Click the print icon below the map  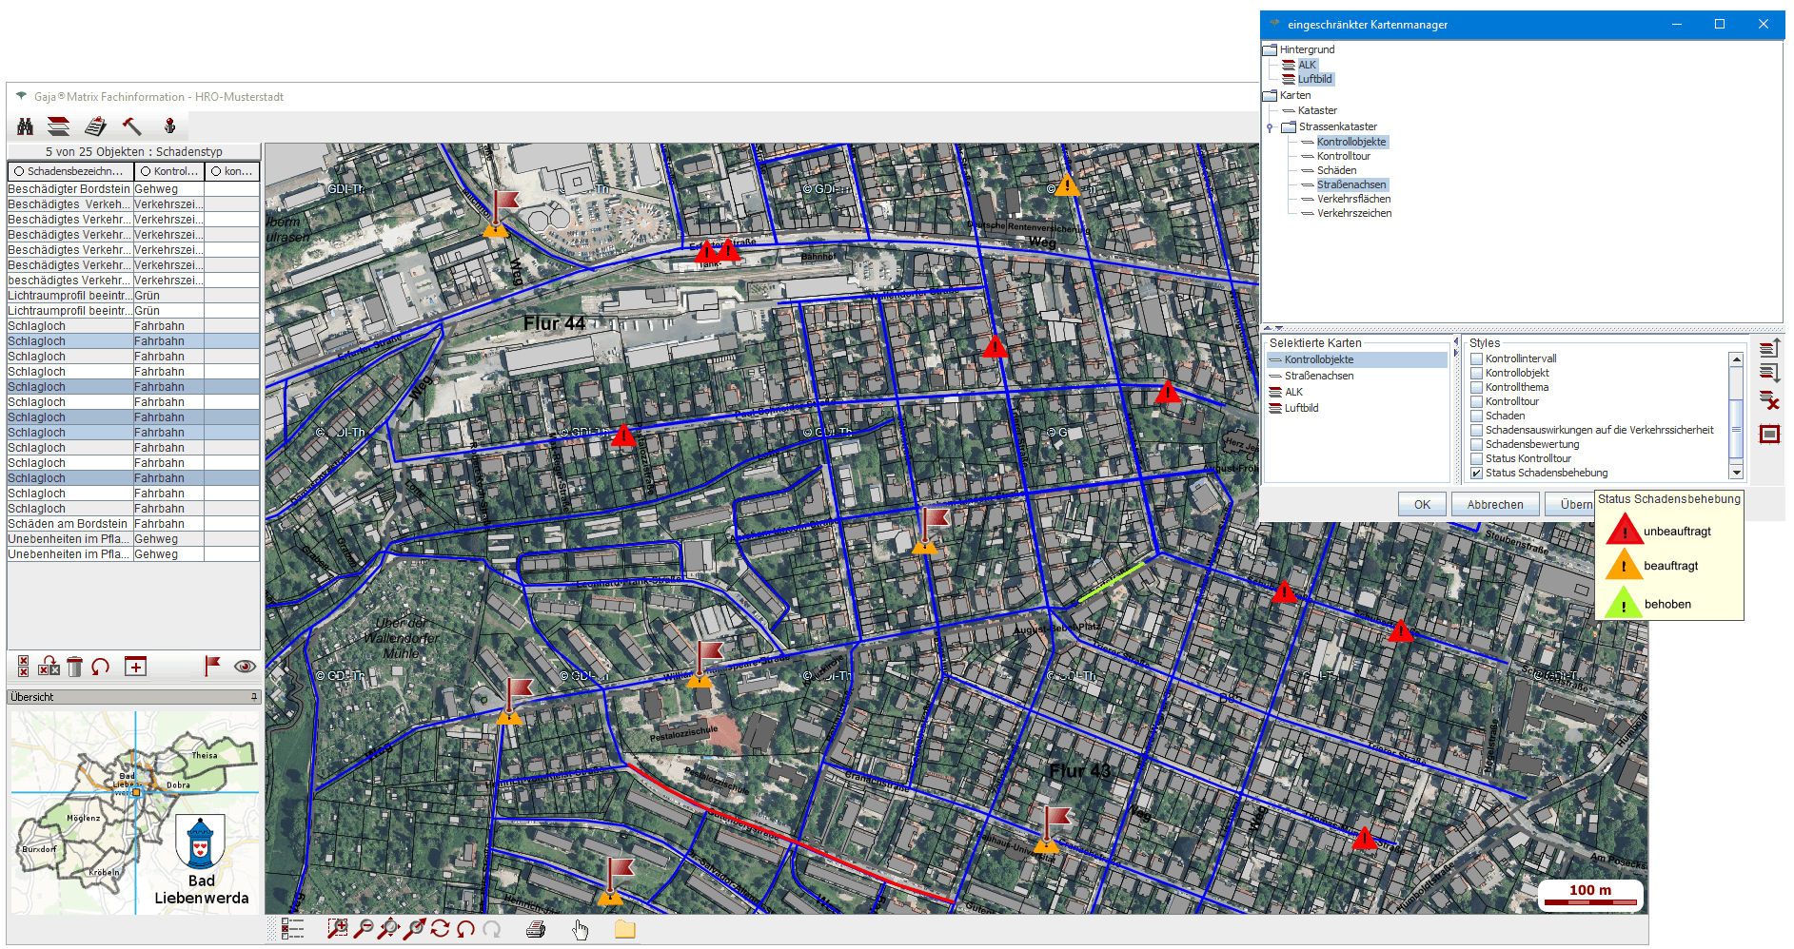536,929
